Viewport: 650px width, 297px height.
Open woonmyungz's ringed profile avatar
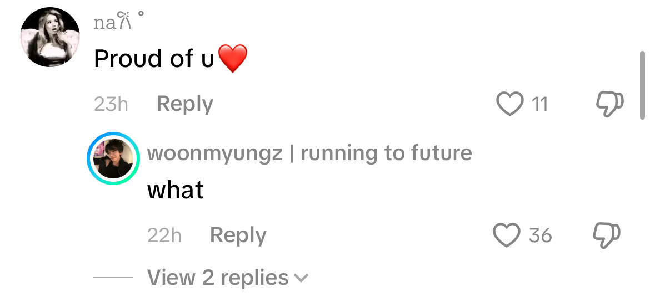(113, 158)
